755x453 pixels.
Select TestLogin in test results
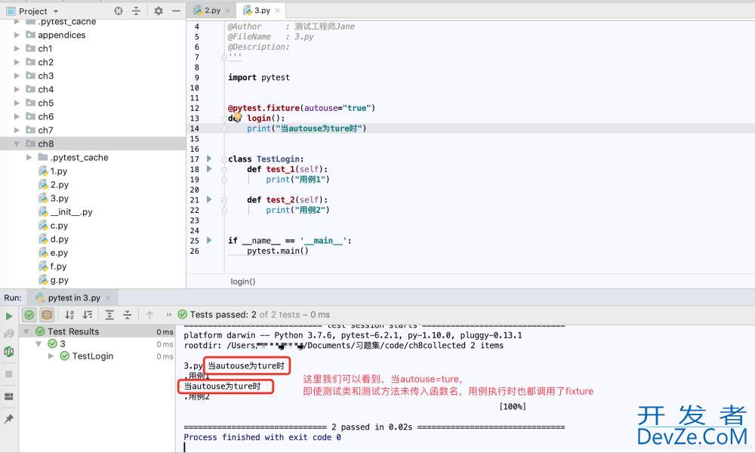(92, 356)
